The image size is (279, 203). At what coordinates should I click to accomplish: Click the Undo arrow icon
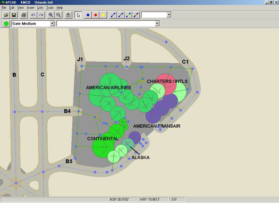click(33, 15)
